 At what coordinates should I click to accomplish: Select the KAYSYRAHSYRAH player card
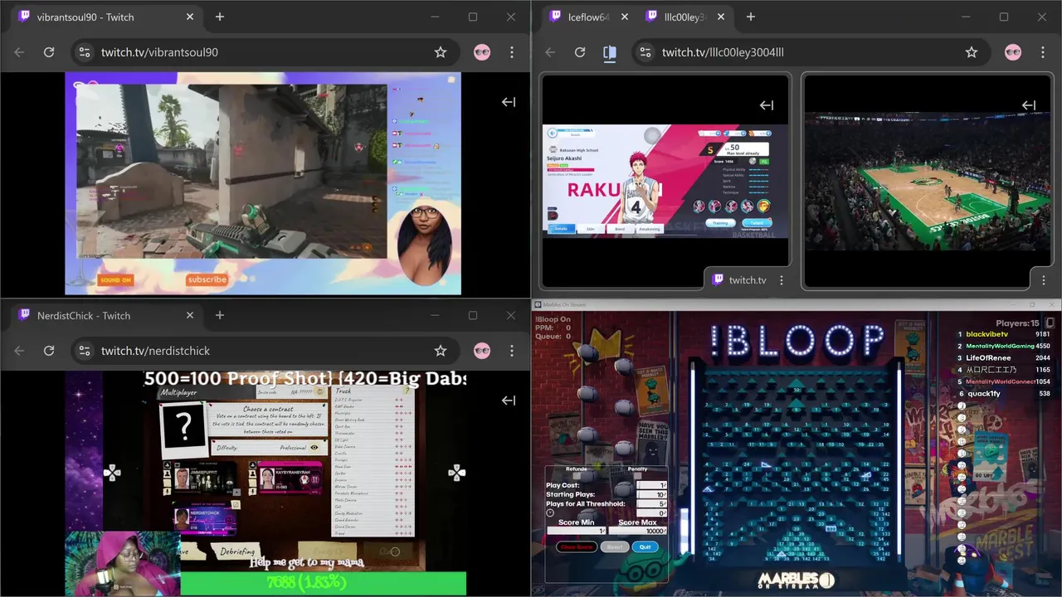[290, 478]
